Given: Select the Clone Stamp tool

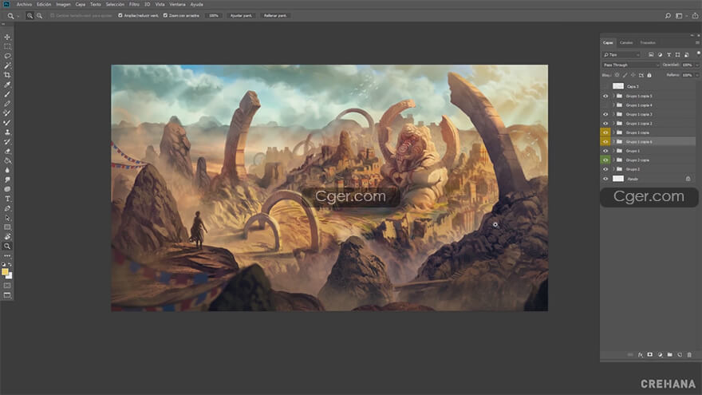Looking at the screenshot, I should [7, 132].
